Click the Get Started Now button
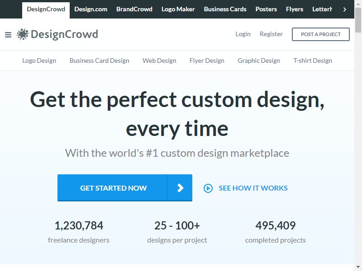The width and height of the screenshot is (362, 271). coord(125,188)
